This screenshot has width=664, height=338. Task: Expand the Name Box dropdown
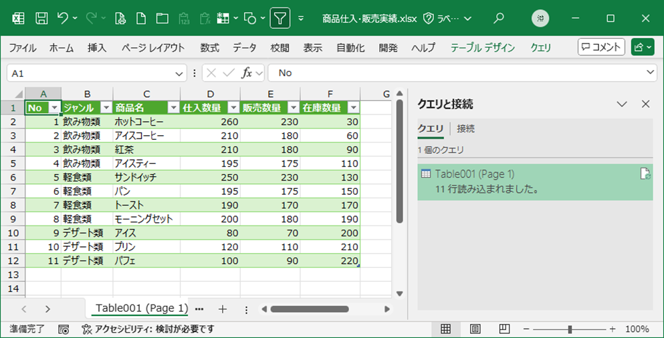pyautogui.click(x=179, y=73)
